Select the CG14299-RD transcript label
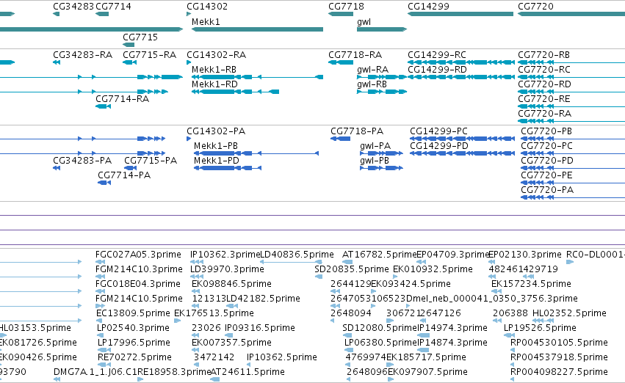Viewport: 625px width, 383px height. click(x=437, y=70)
